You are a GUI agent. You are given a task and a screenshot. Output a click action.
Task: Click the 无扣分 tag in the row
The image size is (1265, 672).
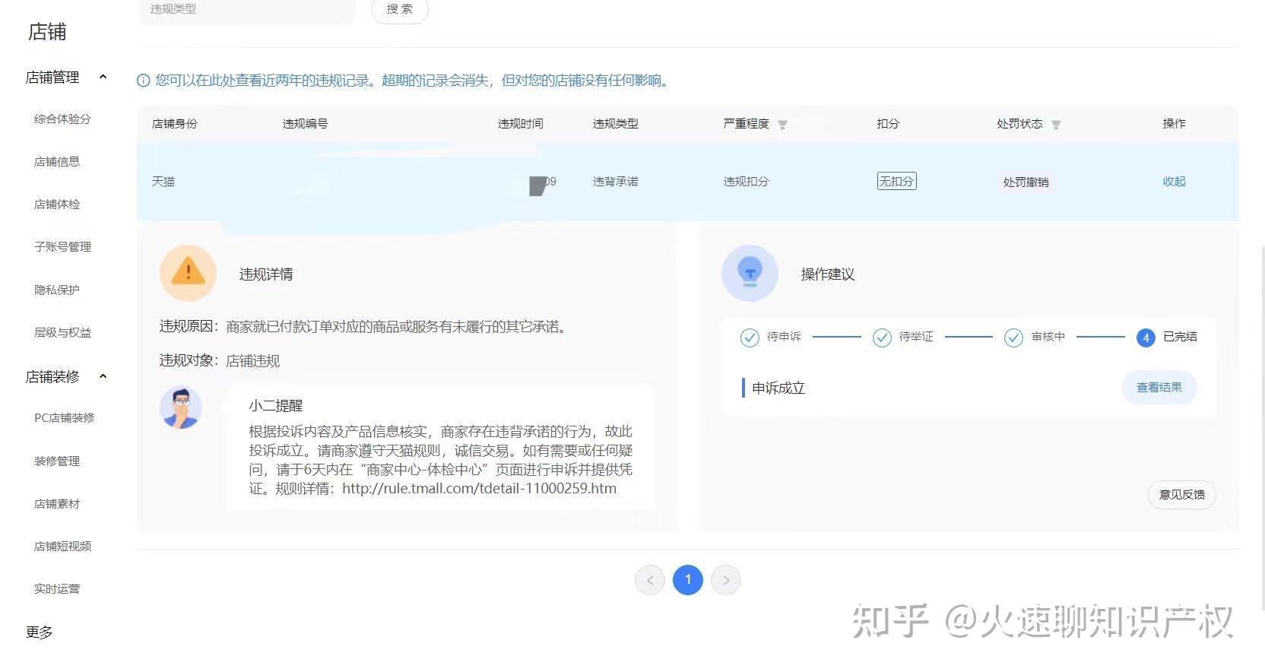(896, 182)
